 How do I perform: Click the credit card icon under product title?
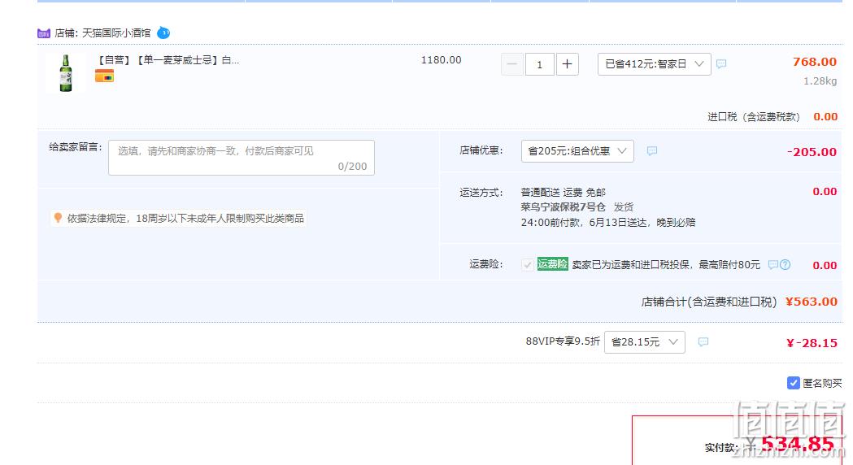104,76
